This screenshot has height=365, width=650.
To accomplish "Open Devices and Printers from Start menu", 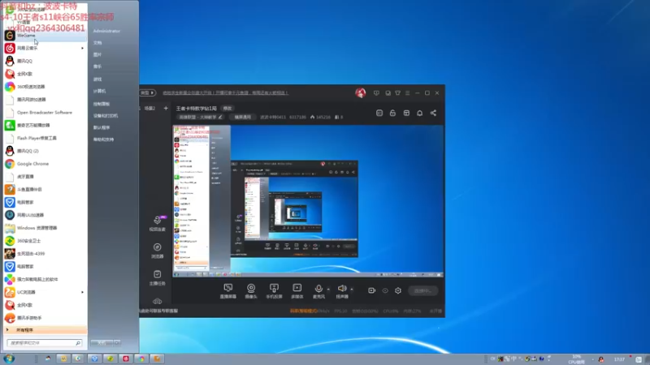I will coord(106,116).
